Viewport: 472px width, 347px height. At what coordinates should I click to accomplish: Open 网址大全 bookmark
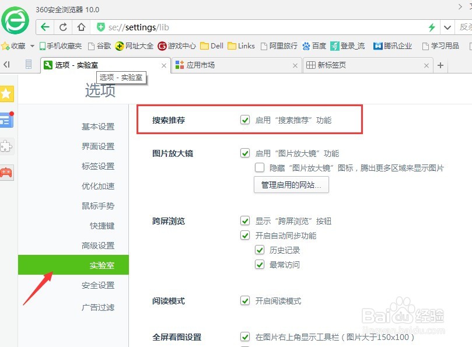point(134,46)
